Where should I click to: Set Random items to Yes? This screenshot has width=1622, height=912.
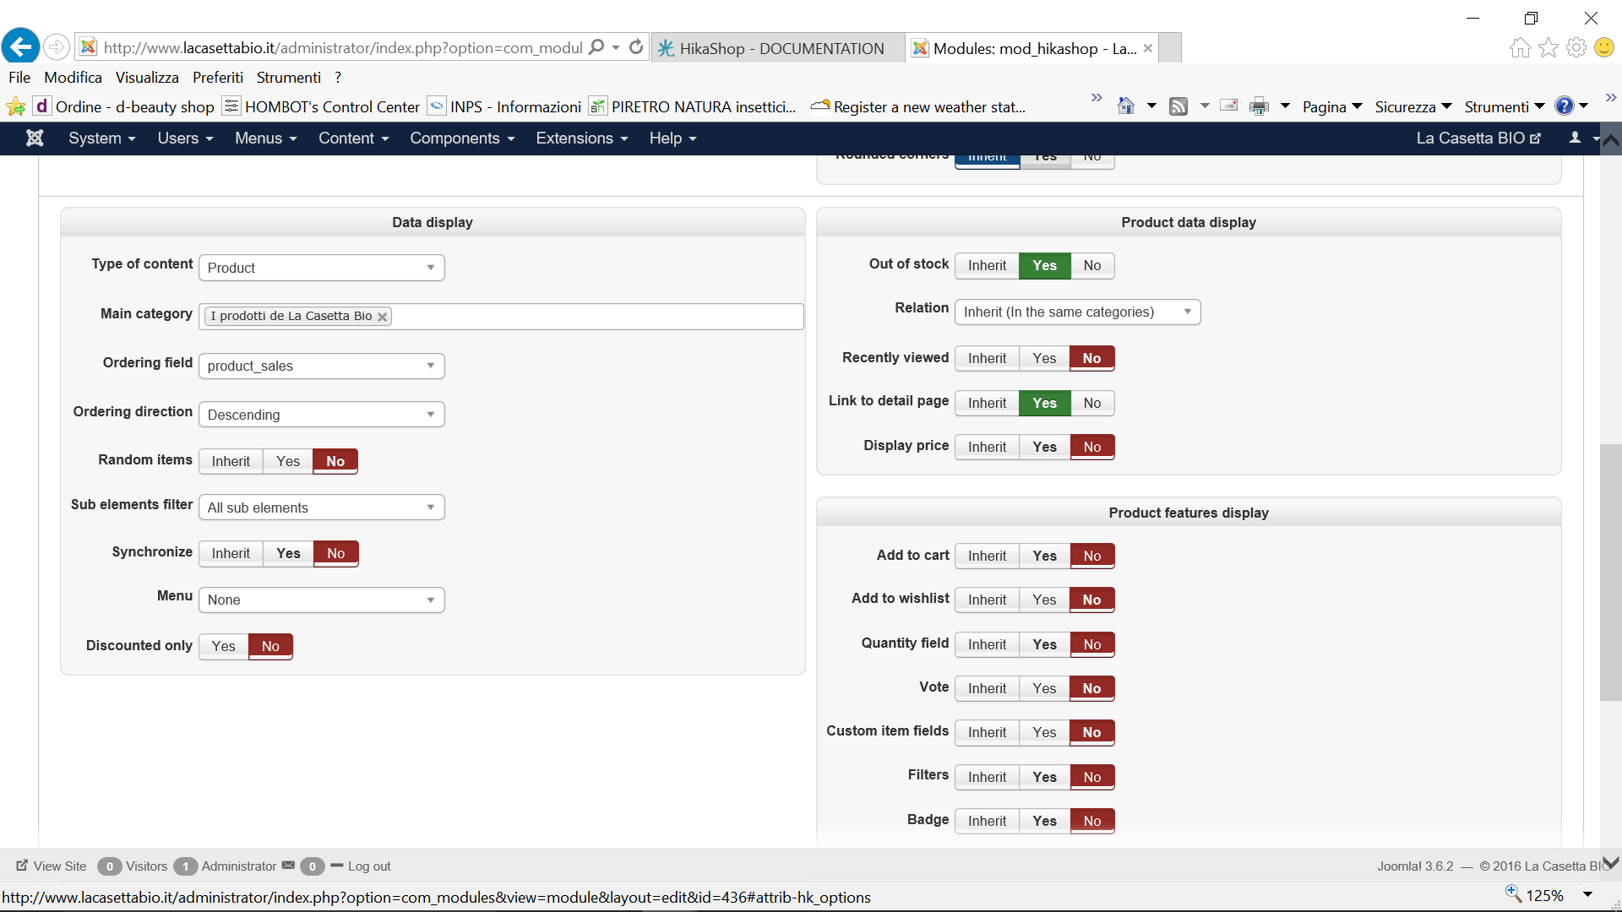[288, 461]
